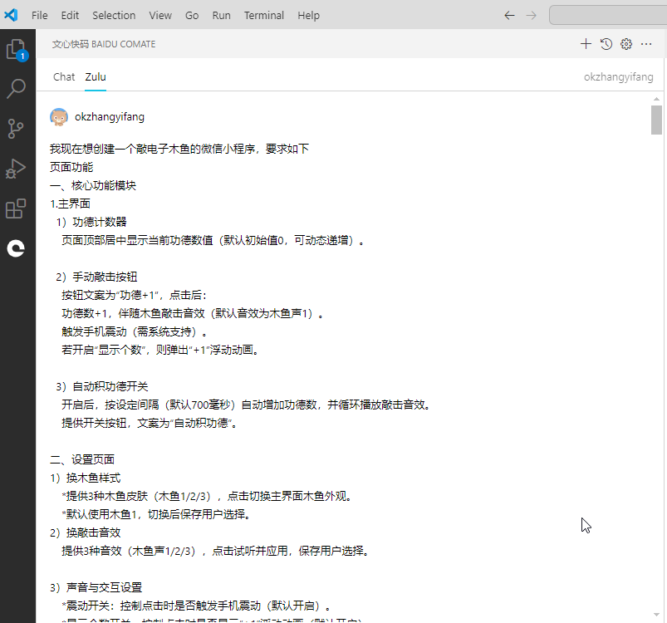Screen dimensions: 667x623
Task: Click the line '1）换木鱼样式'
Action: 85,478
